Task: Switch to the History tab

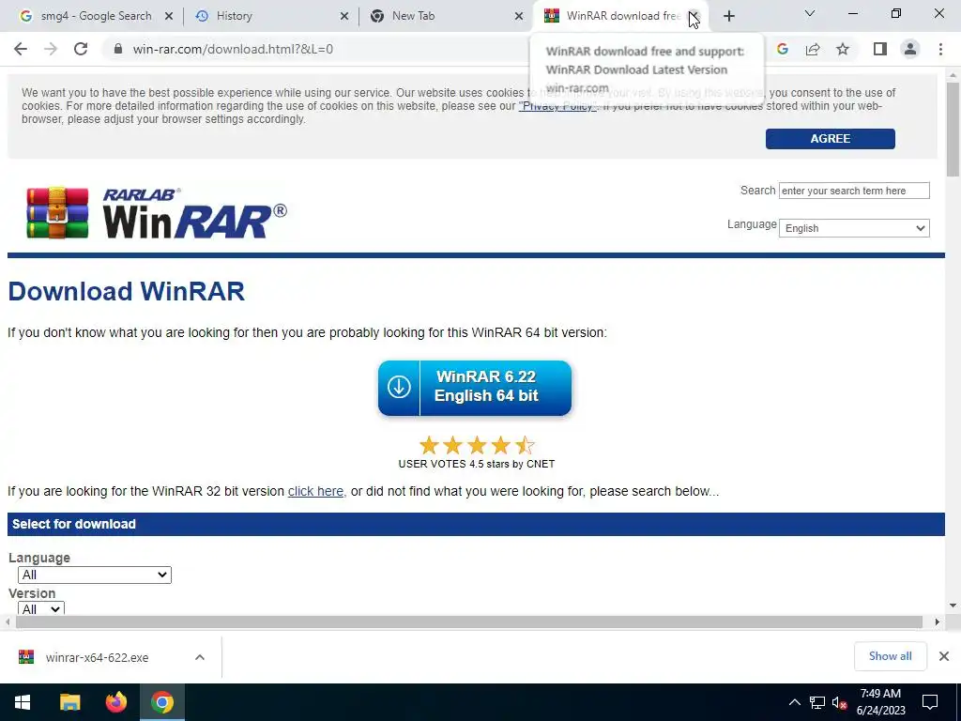Action: (269, 16)
